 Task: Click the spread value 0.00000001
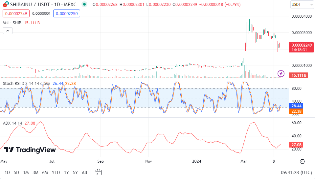click(41, 14)
